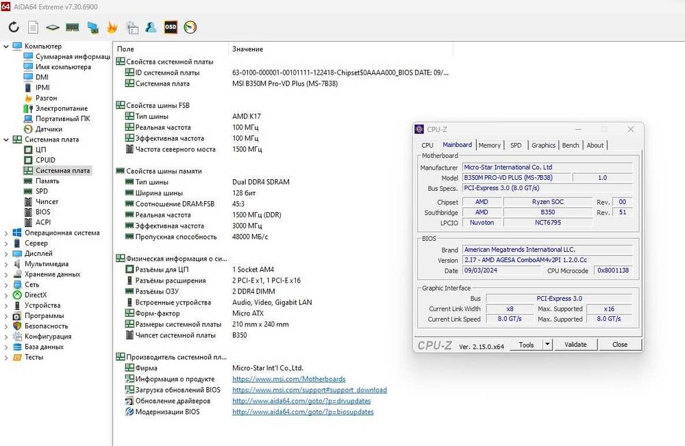Select Датчики in the tree

pyautogui.click(x=42, y=129)
